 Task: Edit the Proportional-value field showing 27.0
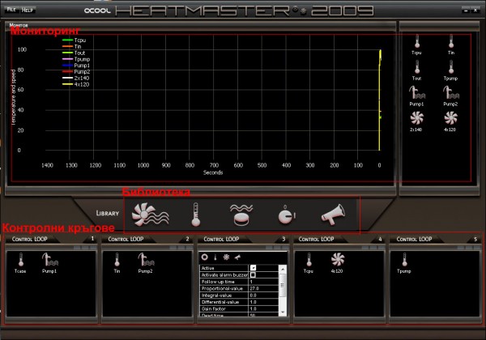pos(263,288)
